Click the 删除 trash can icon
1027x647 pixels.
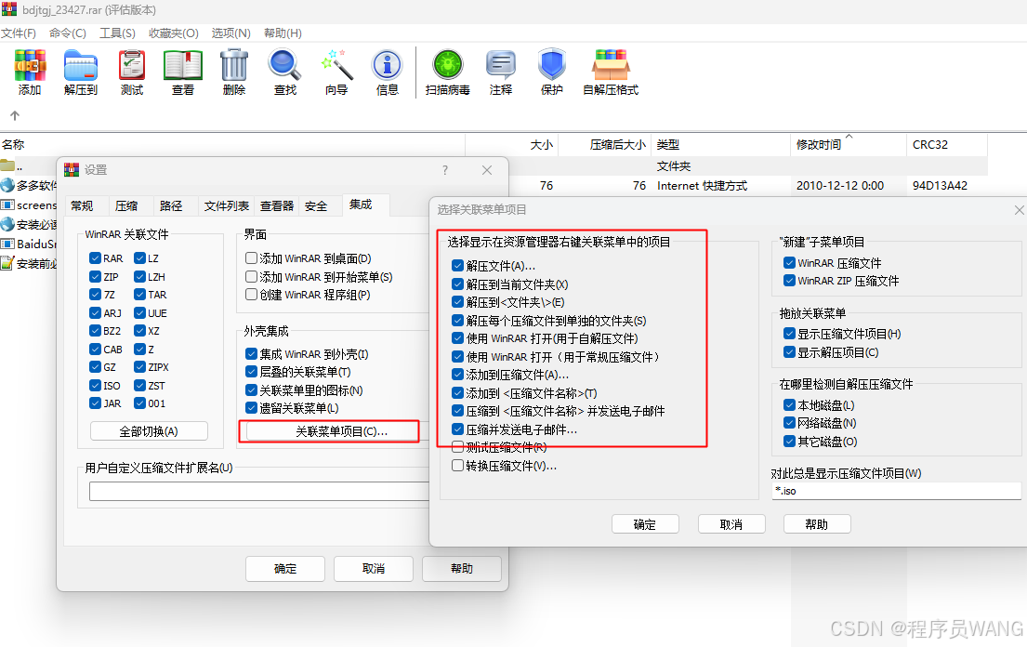click(x=234, y=65)
